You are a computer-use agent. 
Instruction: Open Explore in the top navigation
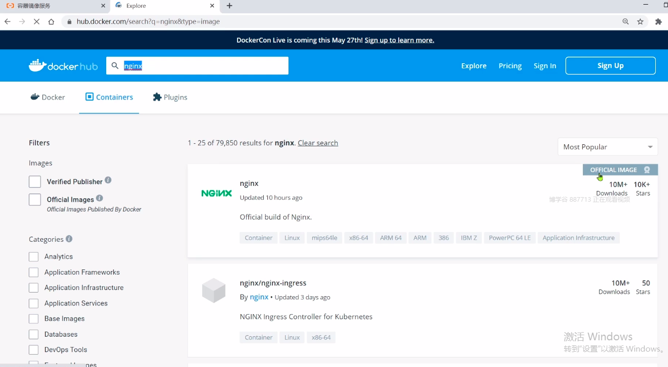coord(474,66)
